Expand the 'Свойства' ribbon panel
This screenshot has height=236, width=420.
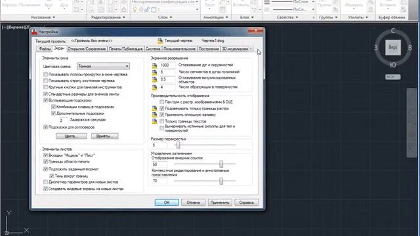click(x=287, y=18)
